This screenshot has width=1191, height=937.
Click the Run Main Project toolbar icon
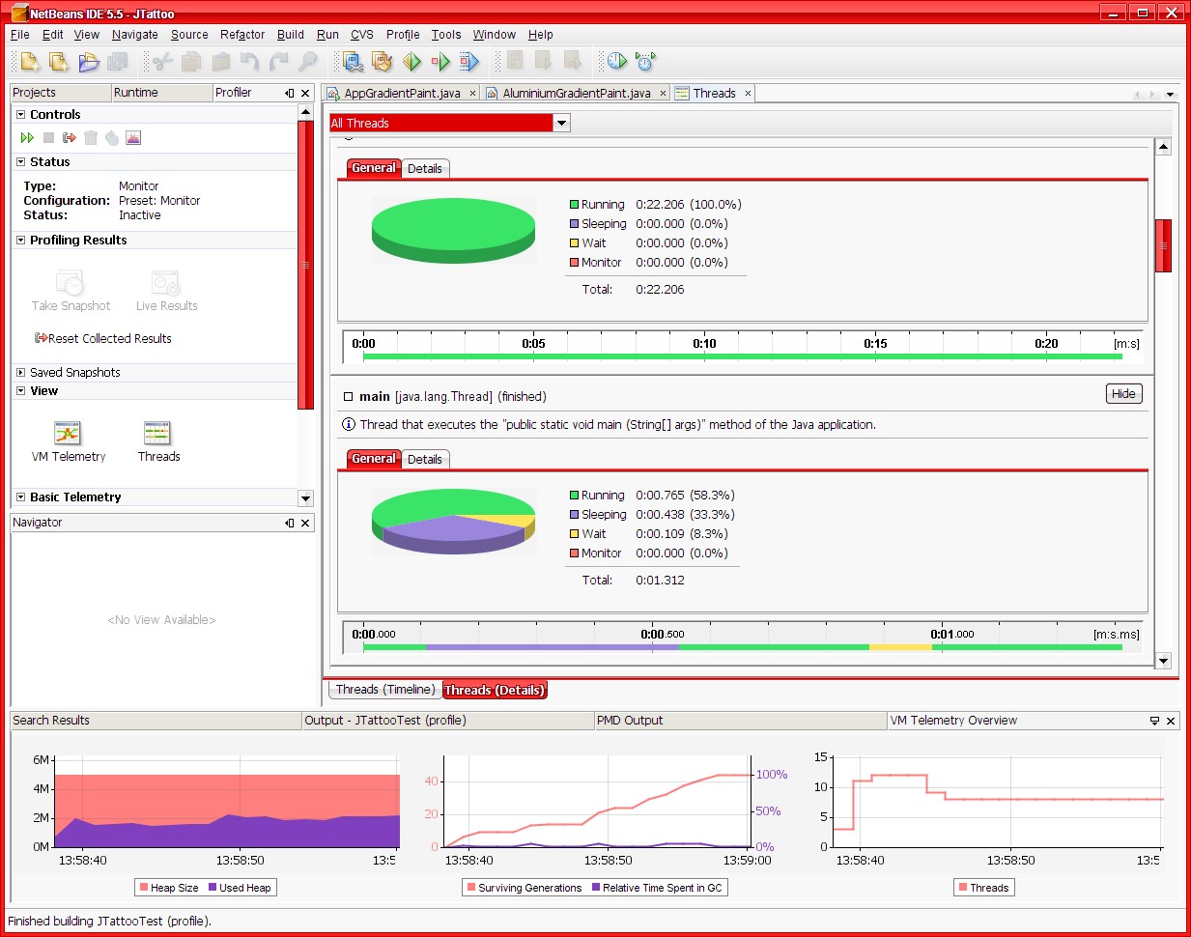(412, 62)
